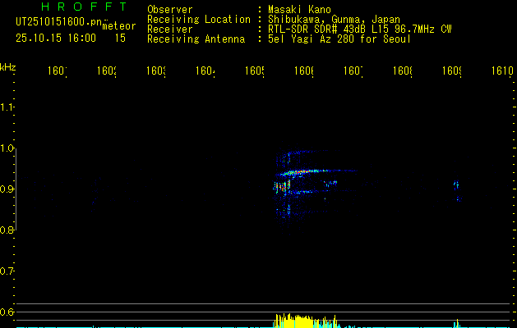This screenshot has width=517, height=328.
Task: Click the HROFFT title text
Action: [x=84, y=7]
